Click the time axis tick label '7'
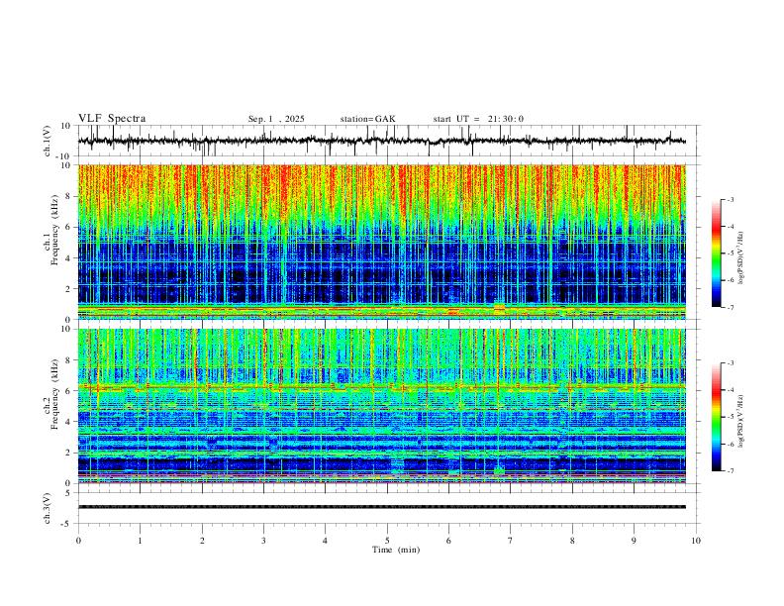784x606 pixels. pyautogui.click(x=511, y=541)
